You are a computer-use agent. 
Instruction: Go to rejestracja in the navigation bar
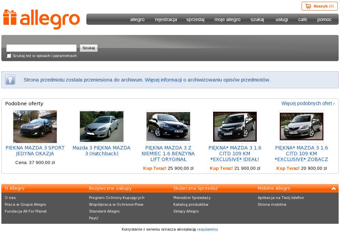(166, 19)
